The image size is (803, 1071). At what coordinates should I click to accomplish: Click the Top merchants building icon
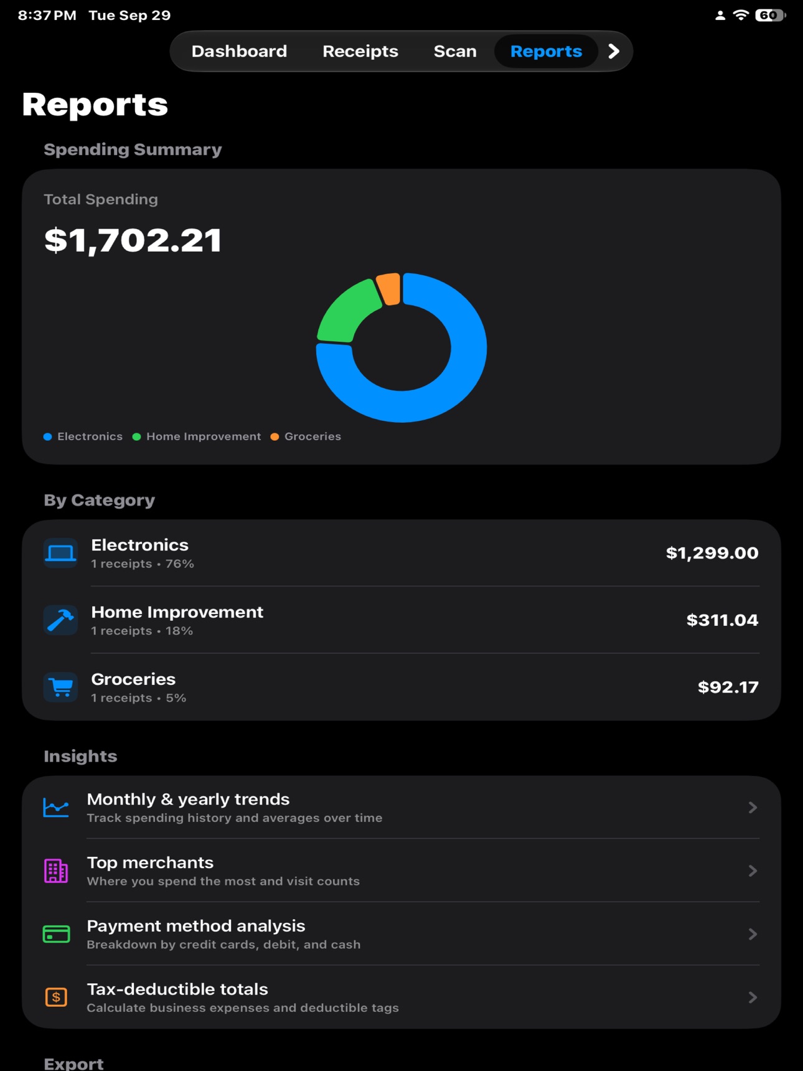[56, 871]
